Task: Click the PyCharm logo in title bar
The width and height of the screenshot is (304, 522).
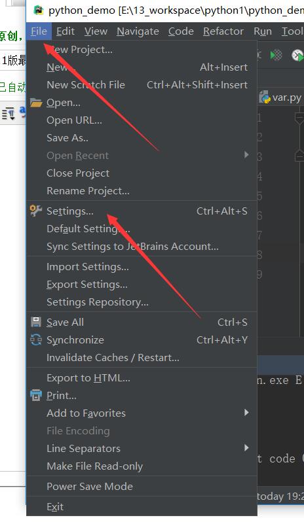Action: click(39, 10)
